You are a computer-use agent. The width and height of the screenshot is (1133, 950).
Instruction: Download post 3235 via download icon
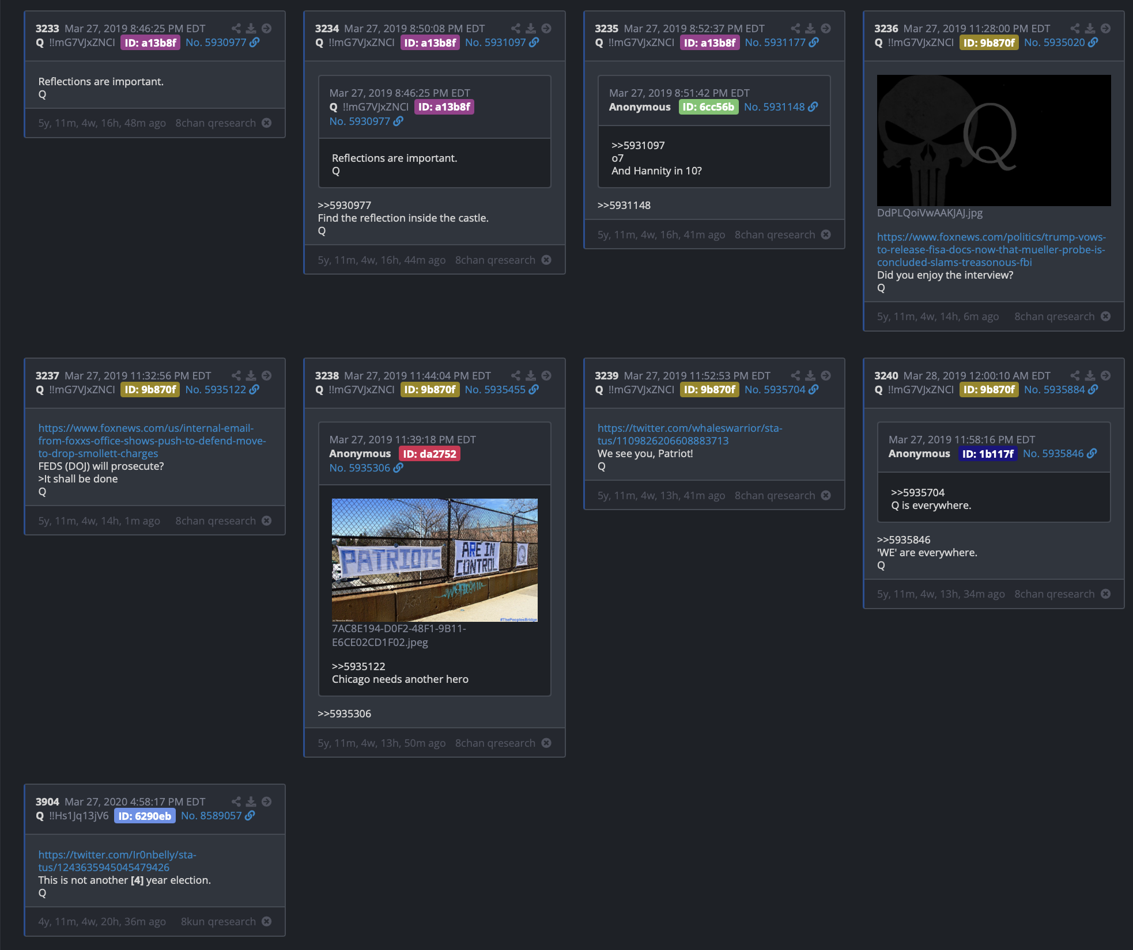(x=810, y=28)
